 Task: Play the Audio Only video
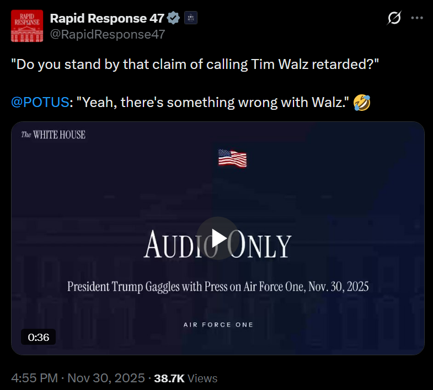(218, 238)
